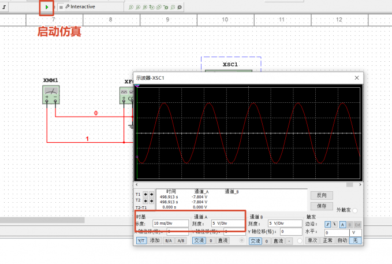Start the simulation with the green run button
This screenshot has height=264, width=392.
(x=47, y=8)
